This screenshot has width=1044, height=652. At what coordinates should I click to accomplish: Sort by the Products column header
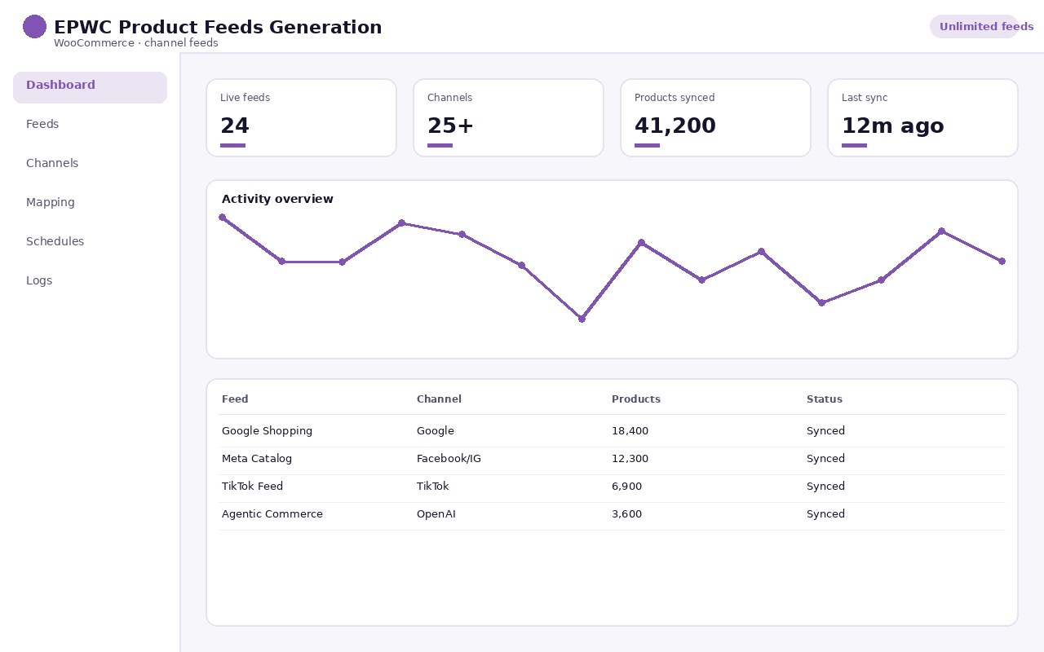point(636,399)
